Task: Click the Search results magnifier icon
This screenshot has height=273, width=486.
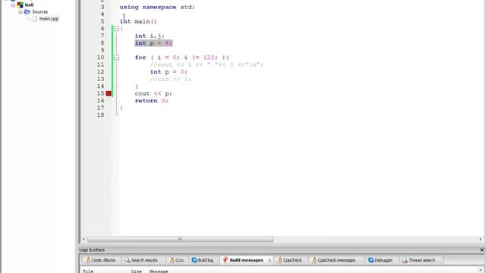Action: point(127,260)
